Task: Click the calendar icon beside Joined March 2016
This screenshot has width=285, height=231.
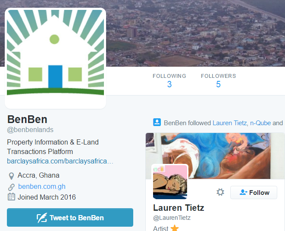Action: pyautogui.click(x=11, y=197)
